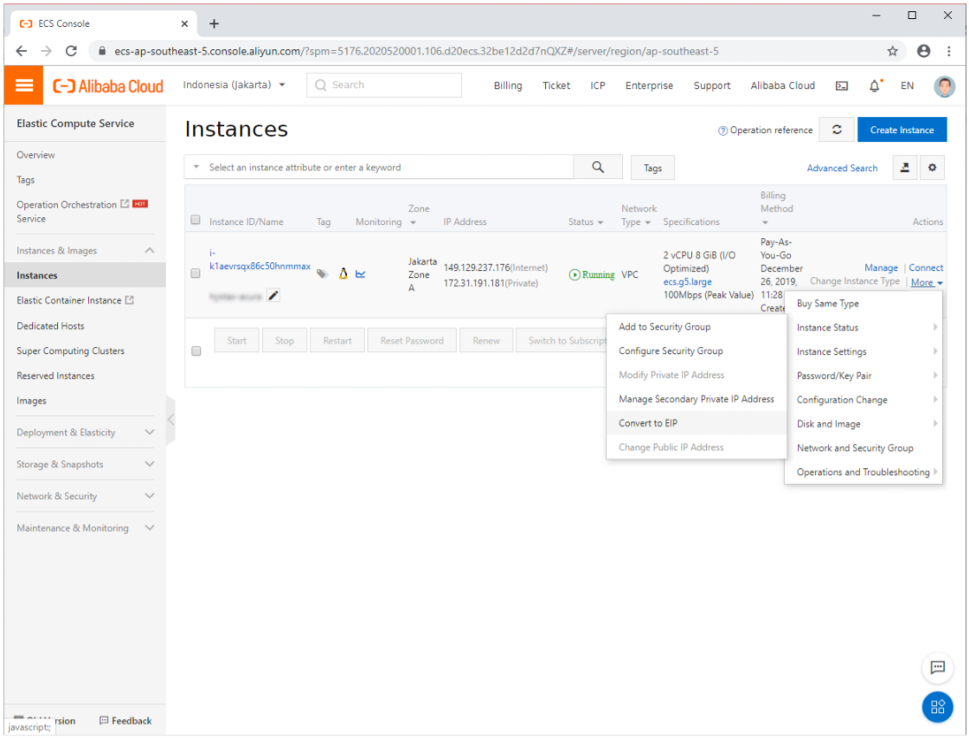Open the Cloud Shell terminal icon
969x738 pixels.
click(841, 86)
